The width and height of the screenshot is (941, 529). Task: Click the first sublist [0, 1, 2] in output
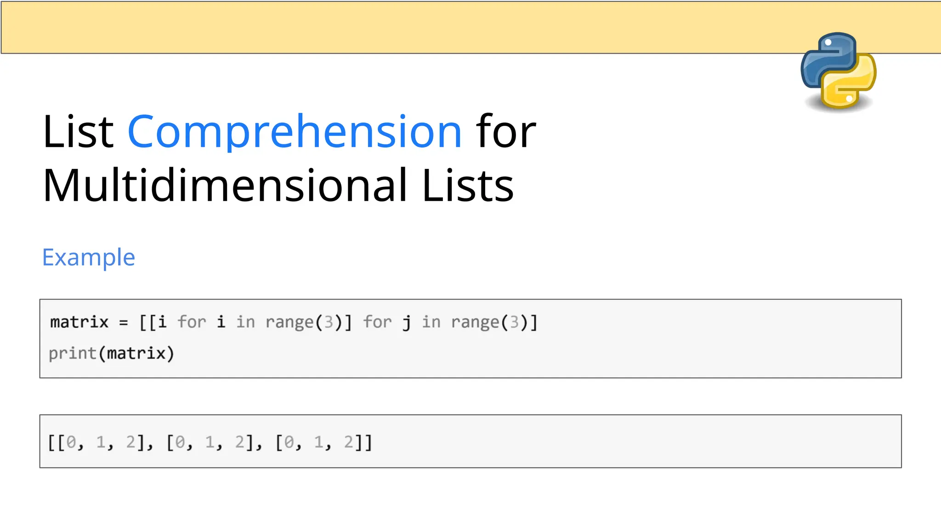click(x=101, y=443)
